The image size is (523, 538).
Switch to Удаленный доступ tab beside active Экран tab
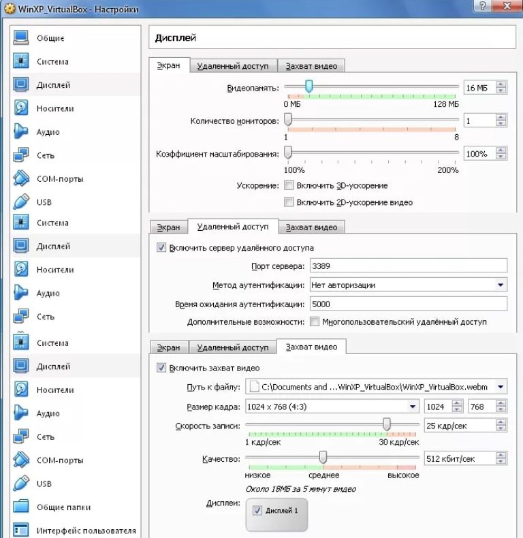[233, 66]
